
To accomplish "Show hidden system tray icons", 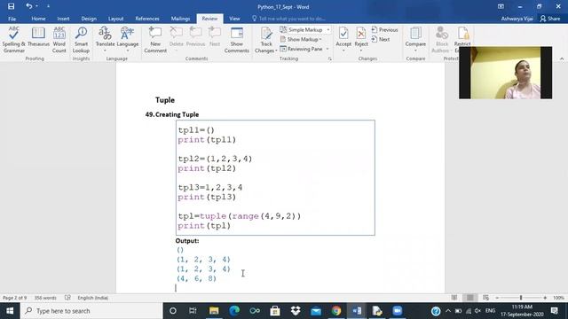I will point(448,311).
